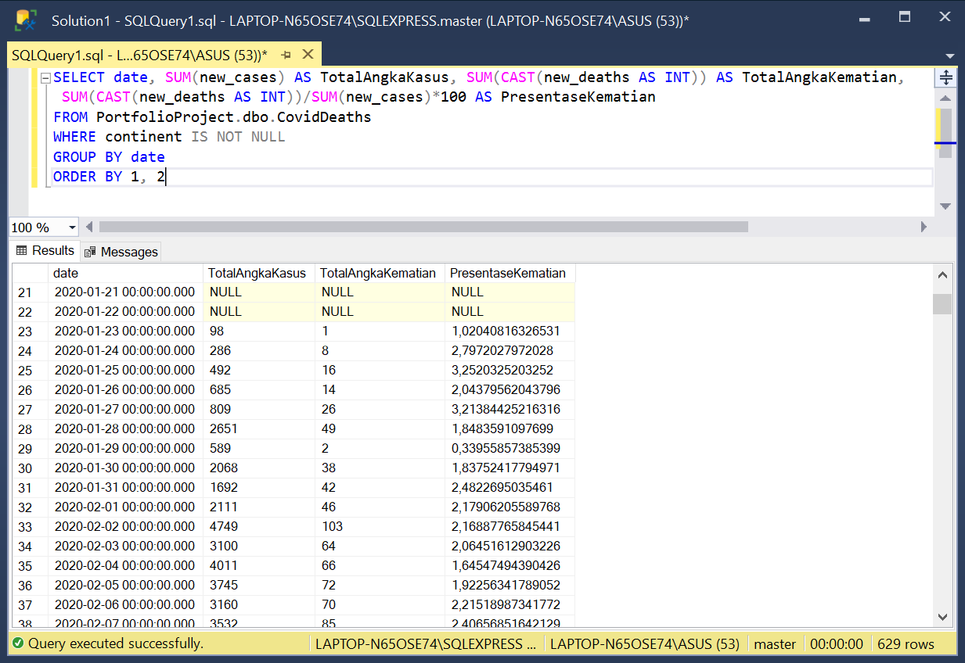
Task: Click editor vertical scrollbar up arrow
Action: point(945,99)
